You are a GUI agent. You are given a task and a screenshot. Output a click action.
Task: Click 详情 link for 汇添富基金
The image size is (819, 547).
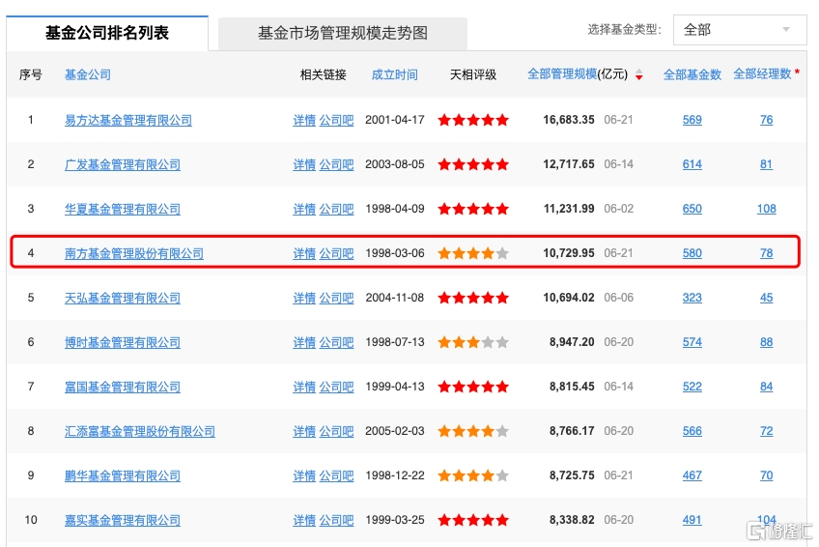tap(304, 431)
